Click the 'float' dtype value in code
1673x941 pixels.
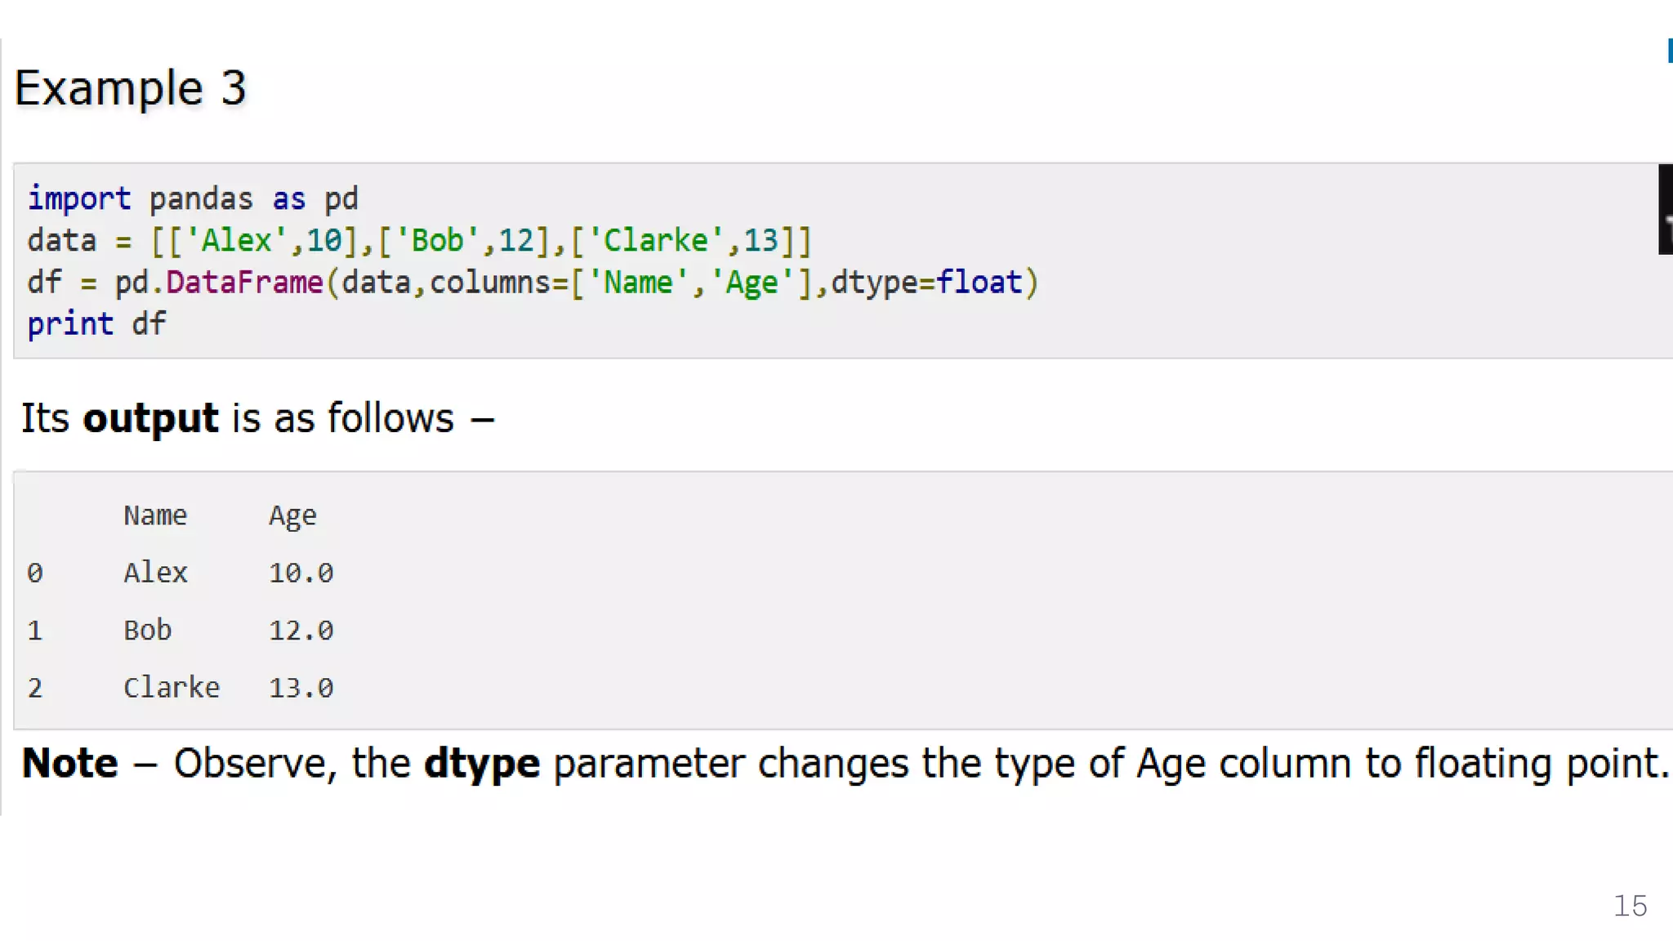click(x=979, y=283)
